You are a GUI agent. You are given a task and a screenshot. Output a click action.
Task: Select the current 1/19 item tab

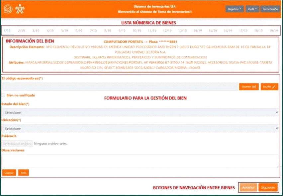click(x=7, y=31)
